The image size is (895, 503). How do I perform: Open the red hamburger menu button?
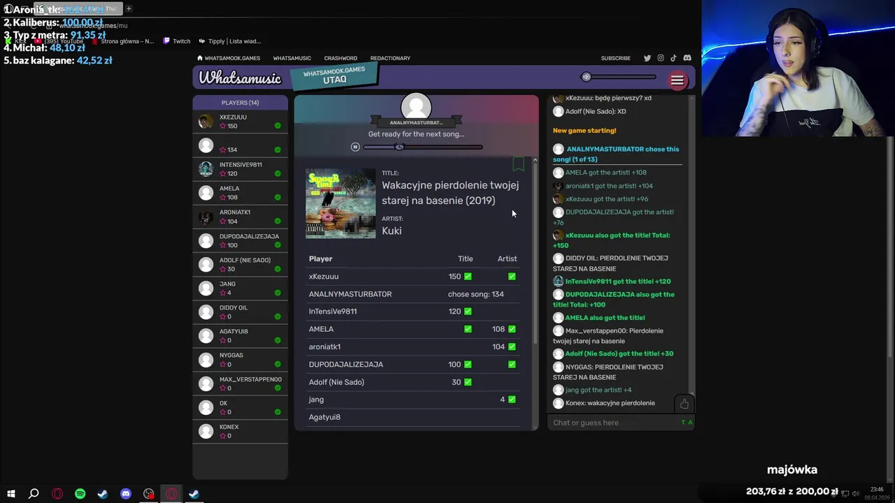click(x=677, y=80)
